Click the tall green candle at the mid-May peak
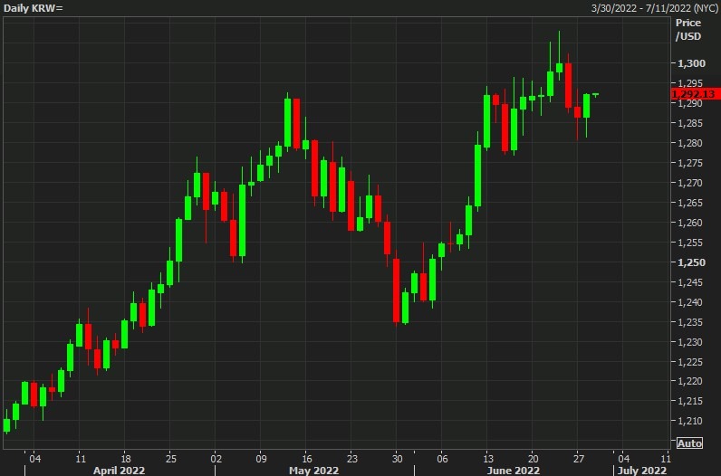Image resolution: width=721 pixels, height=476 pixels. pos(288,123)
